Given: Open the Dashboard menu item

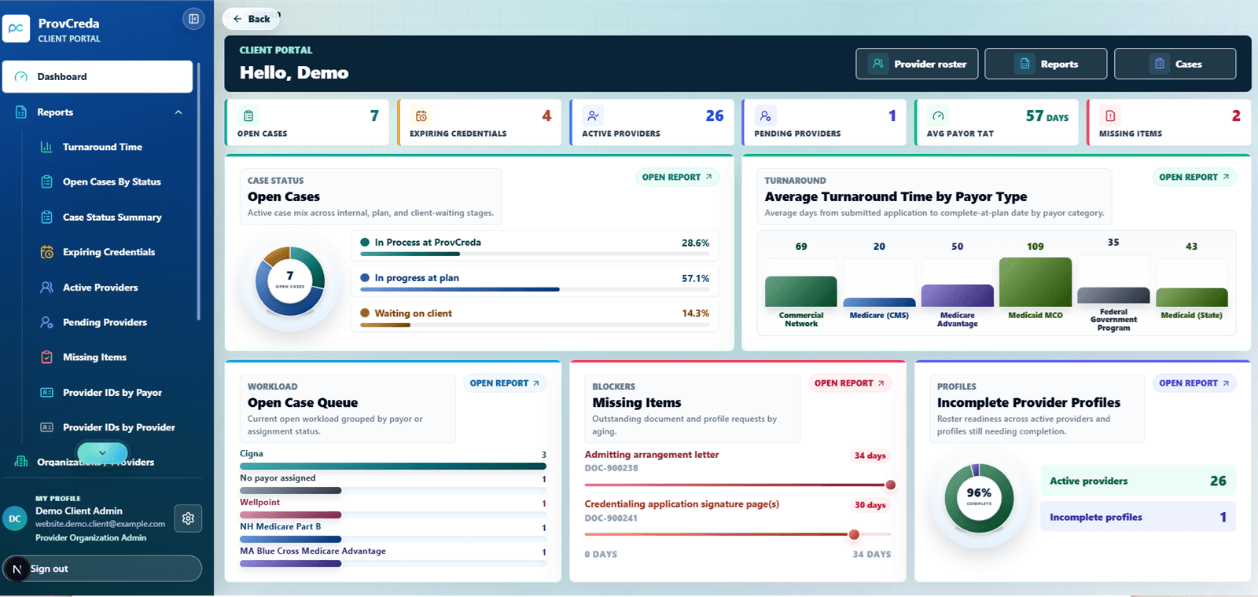Looking at the screenshot, I should [x=97, y=77].
